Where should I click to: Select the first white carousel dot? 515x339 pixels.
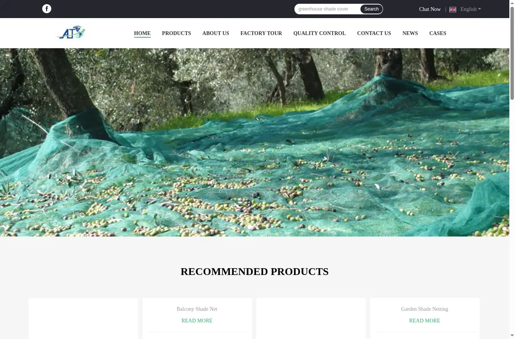pos(250,227)
